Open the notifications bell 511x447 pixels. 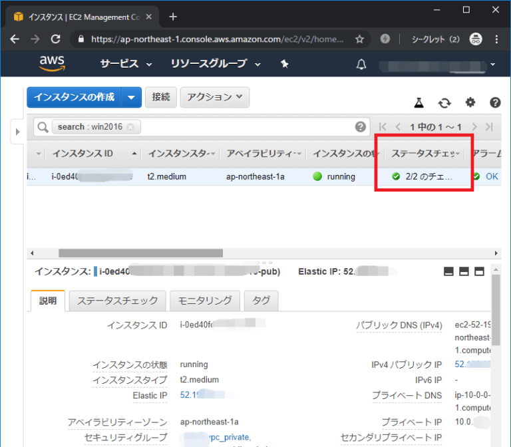pyautogui.click(x=361, y=64)
